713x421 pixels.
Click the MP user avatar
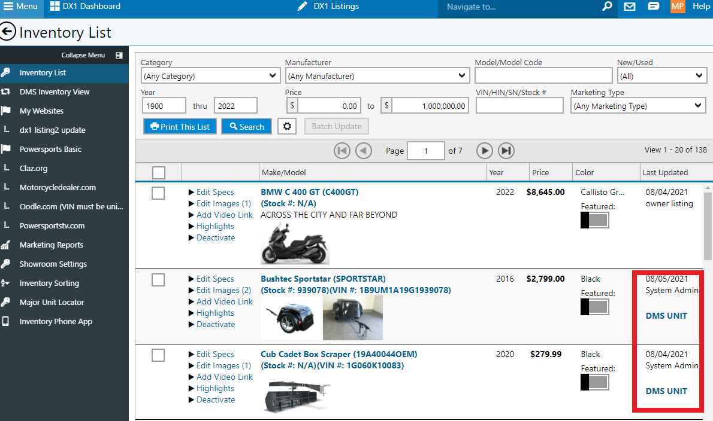(678, 7)
